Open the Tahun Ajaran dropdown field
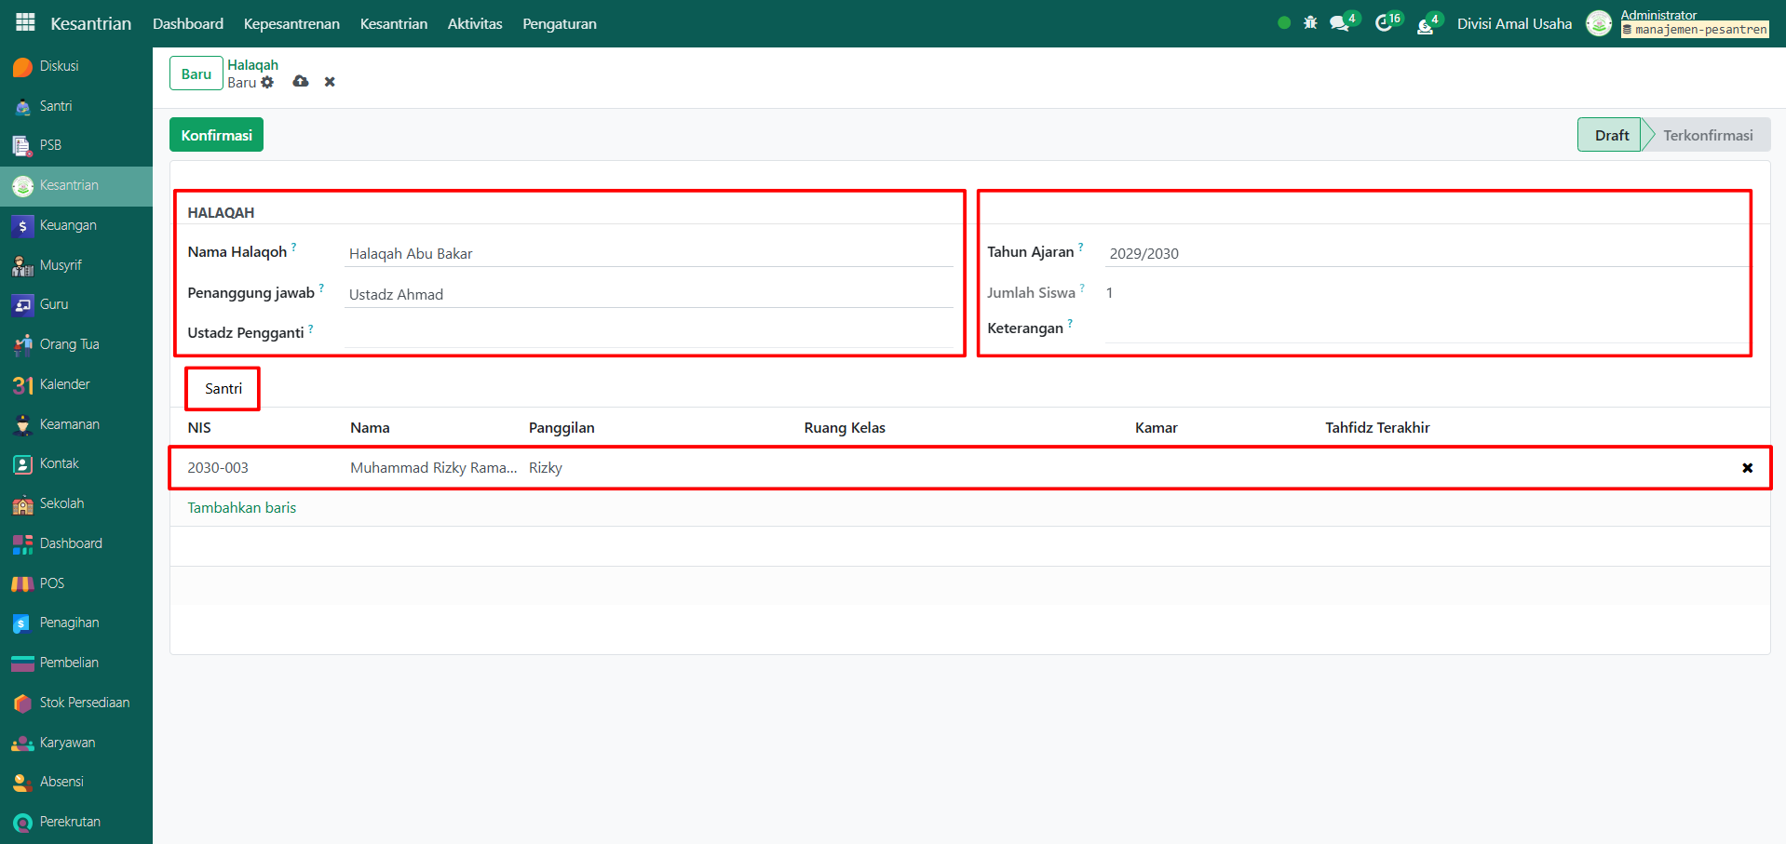Viewport: 1786px width, 844px height. click(x=1425, y=253)
